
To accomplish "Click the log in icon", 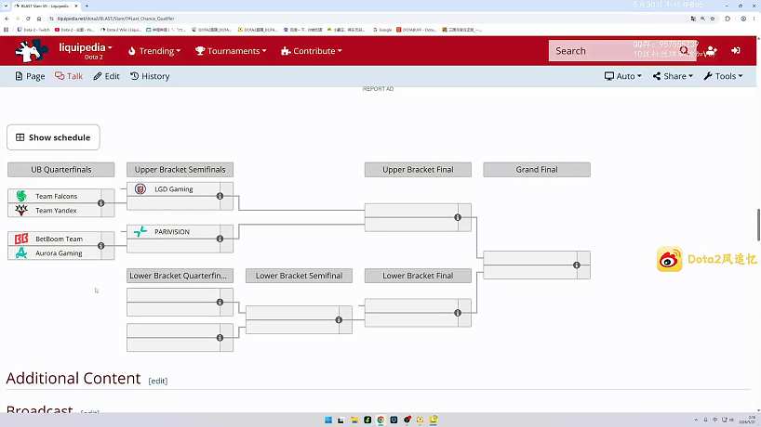I will (x=736, y=50).
